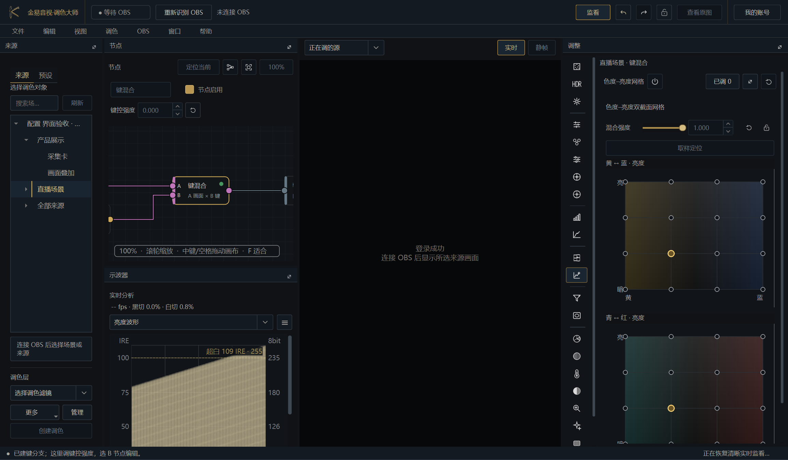Pop out the 调整 panel

click(780, 47)
